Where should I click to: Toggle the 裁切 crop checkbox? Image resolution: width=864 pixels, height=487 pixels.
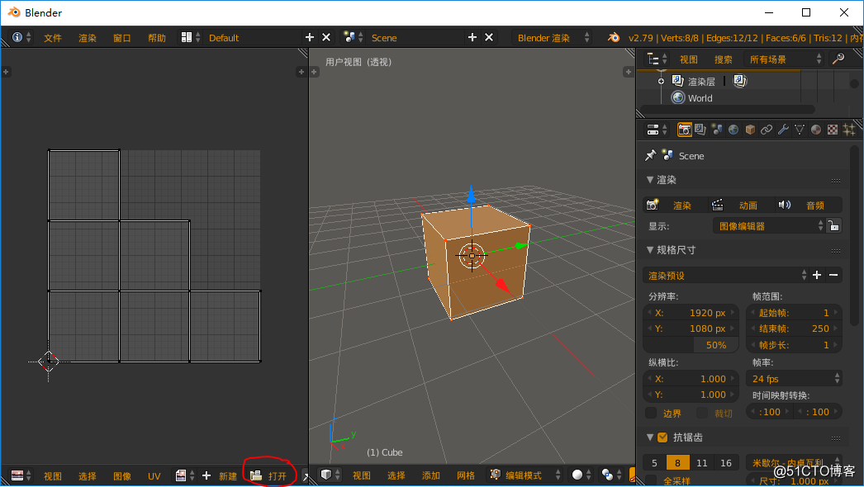(702, 413)
